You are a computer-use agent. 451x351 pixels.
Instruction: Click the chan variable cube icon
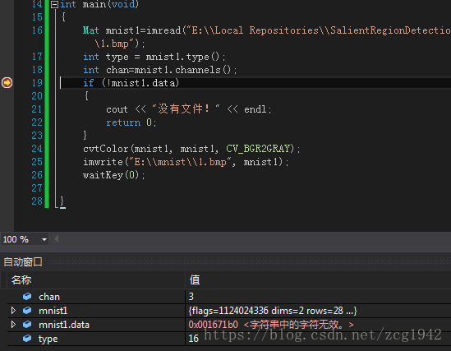[x=27, y=296]
